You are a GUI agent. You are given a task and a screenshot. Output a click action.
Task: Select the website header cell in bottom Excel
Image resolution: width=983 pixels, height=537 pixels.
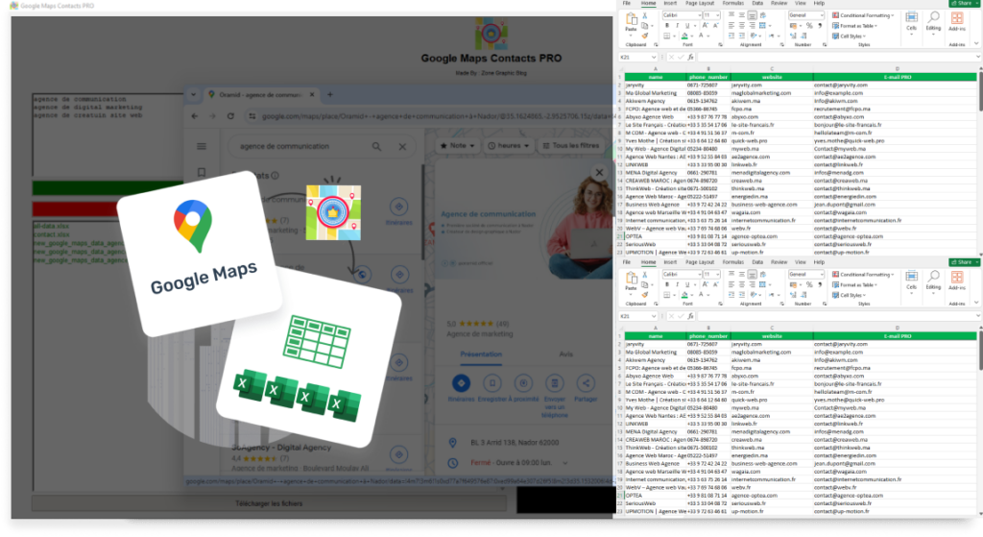pos(772,336)
